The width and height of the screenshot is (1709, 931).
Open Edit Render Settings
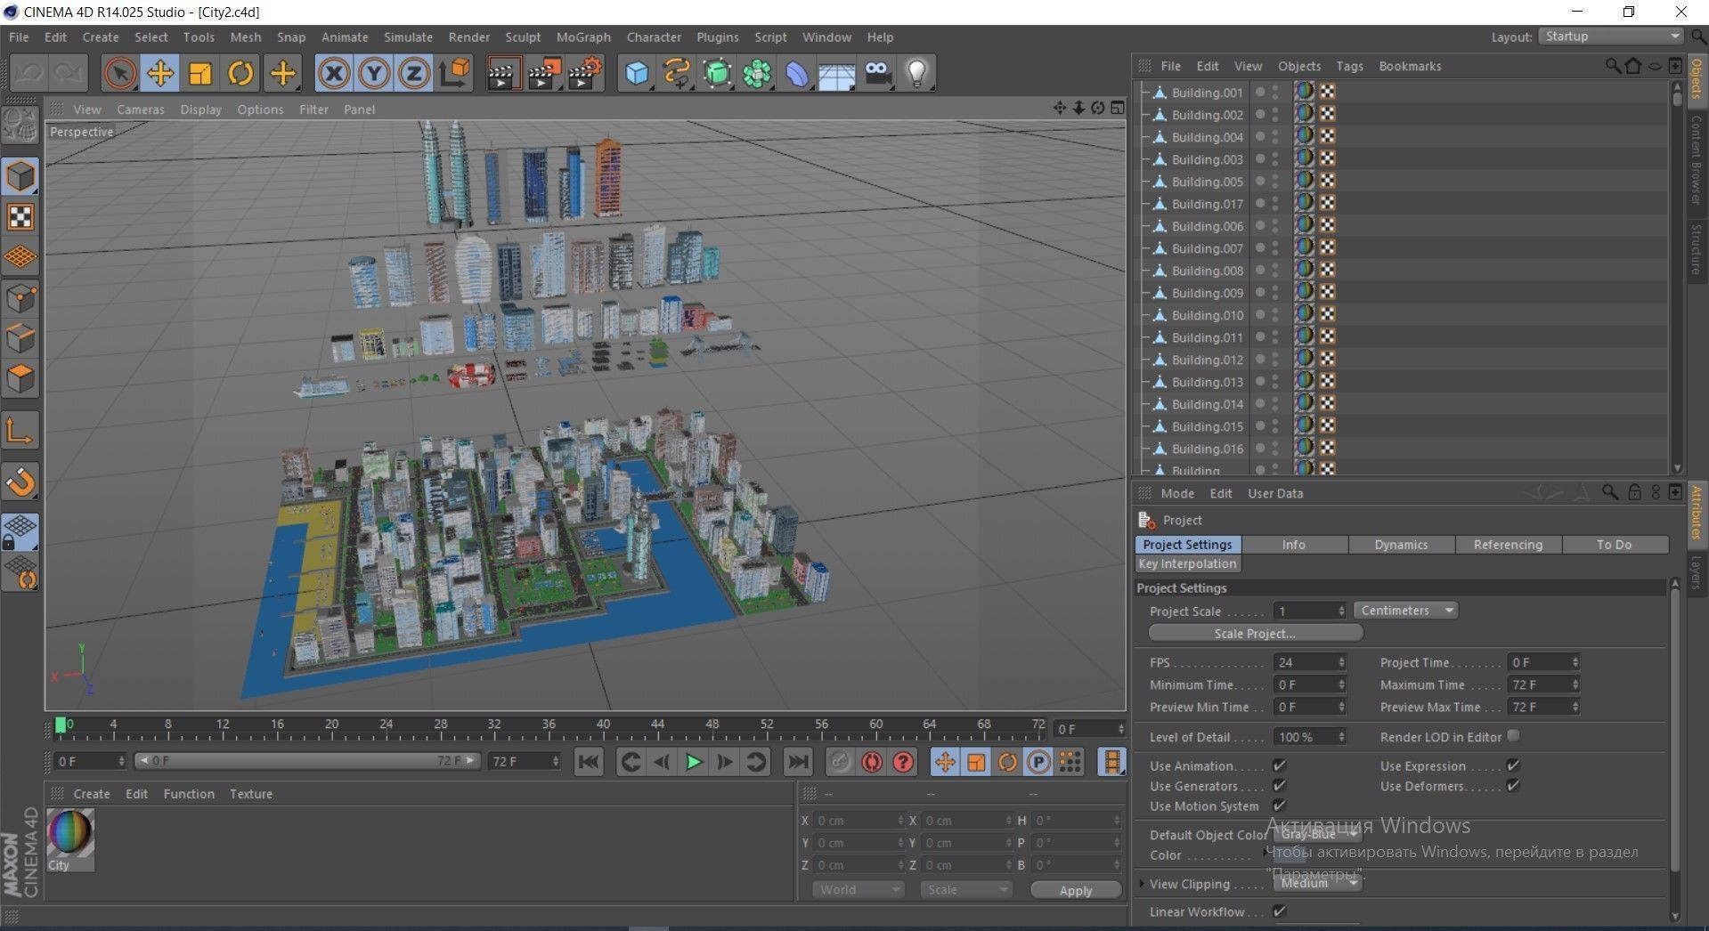pos(585,73)
